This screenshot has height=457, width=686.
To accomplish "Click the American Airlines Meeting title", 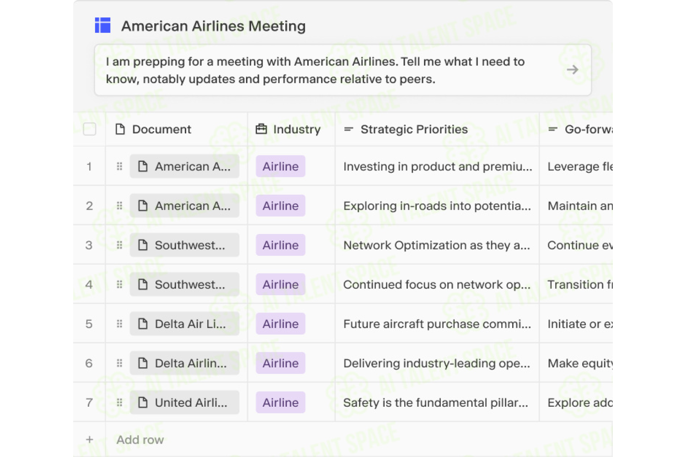I will pos(213,26).
